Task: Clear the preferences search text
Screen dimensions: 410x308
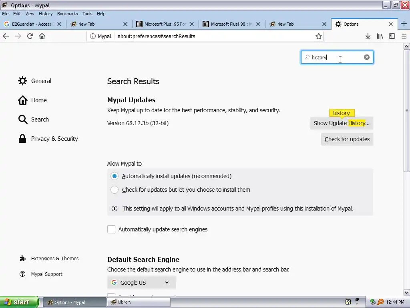Action: coord(367,57)
